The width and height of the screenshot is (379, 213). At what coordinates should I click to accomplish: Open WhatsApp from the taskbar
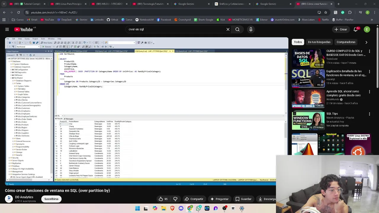tap(198, 209)
